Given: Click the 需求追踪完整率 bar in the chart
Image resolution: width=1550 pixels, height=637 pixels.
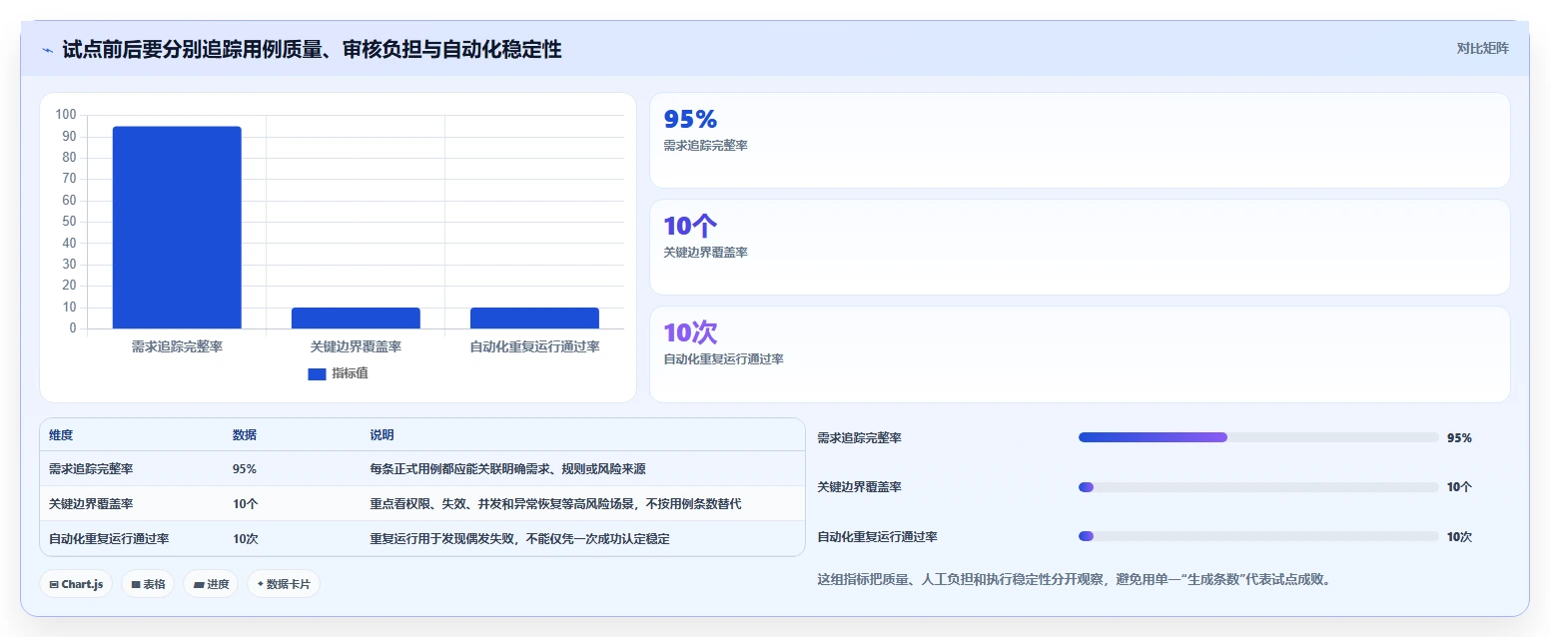Looking at the screenshot, I should pos(177,227).
